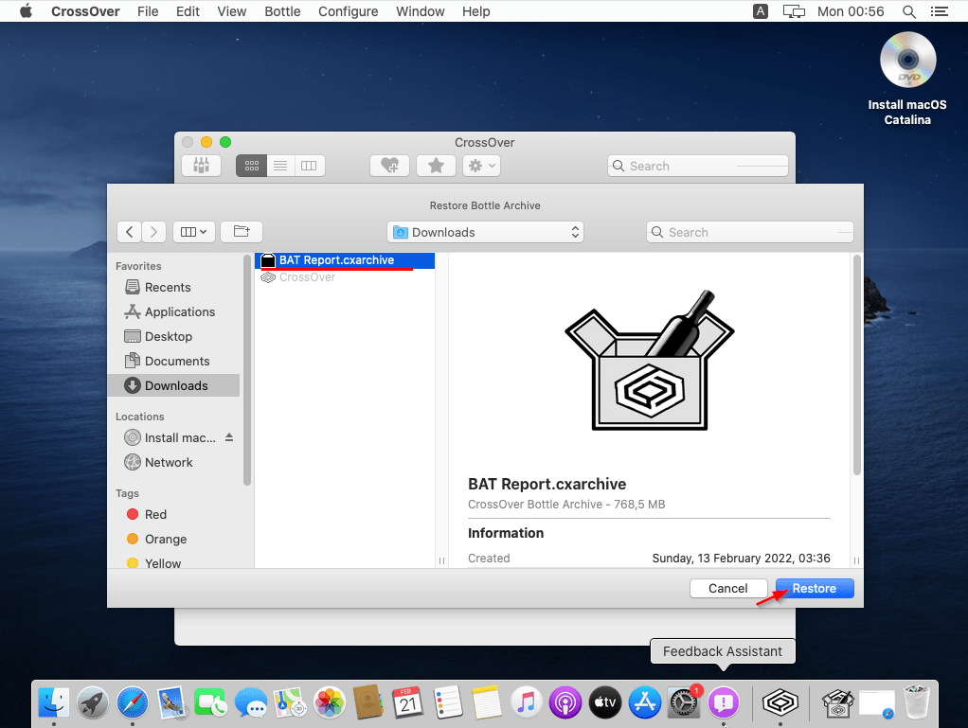This screenshot has width=968, height=728.
Task: Open the gear actions dropdown in the CrossOver toolbar
Action: pos(481,166)
